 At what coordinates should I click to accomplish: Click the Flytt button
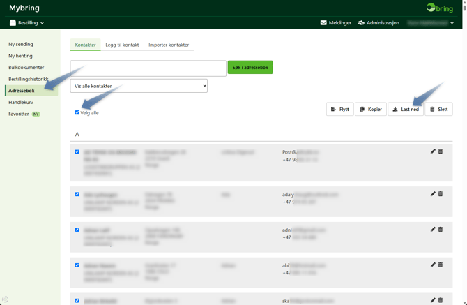340,109
